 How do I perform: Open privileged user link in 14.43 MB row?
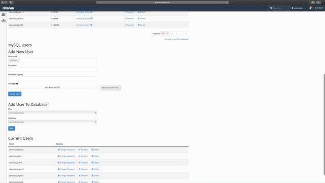click(x=83, y=25)
